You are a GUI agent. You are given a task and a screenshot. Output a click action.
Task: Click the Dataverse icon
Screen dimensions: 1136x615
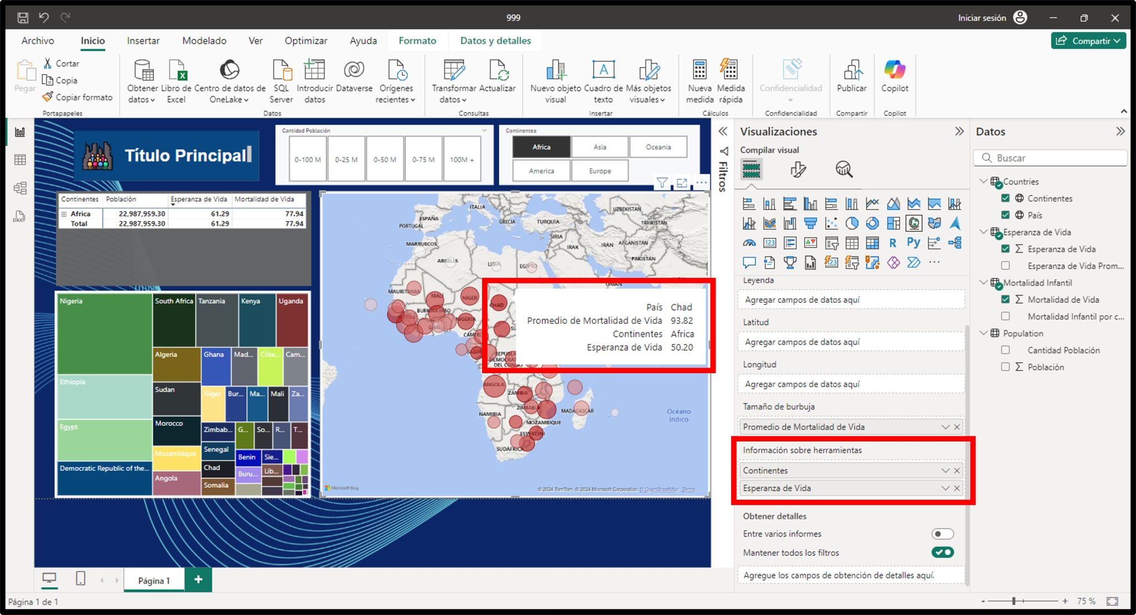354,75
